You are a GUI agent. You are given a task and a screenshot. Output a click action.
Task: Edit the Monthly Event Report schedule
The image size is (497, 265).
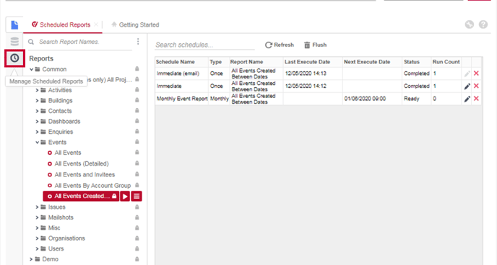pos(467,99)
